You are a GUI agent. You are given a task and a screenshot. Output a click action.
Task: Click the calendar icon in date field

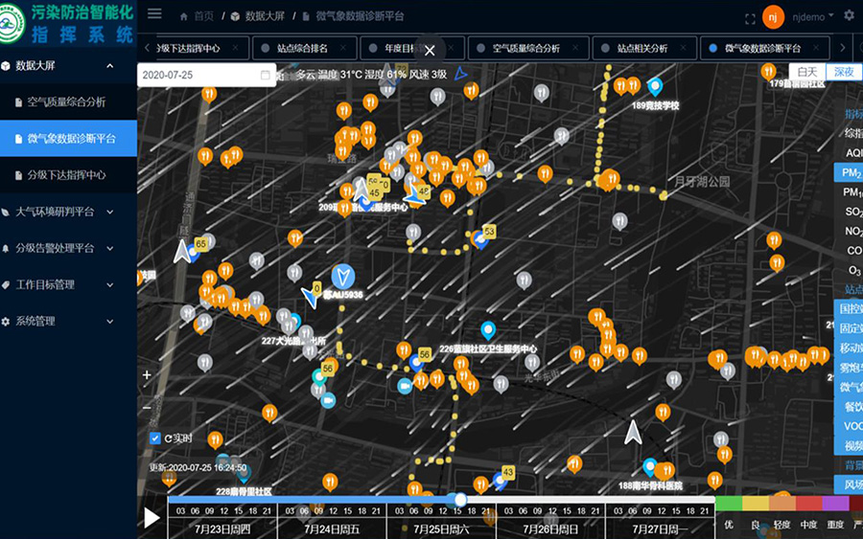(265, 75)
